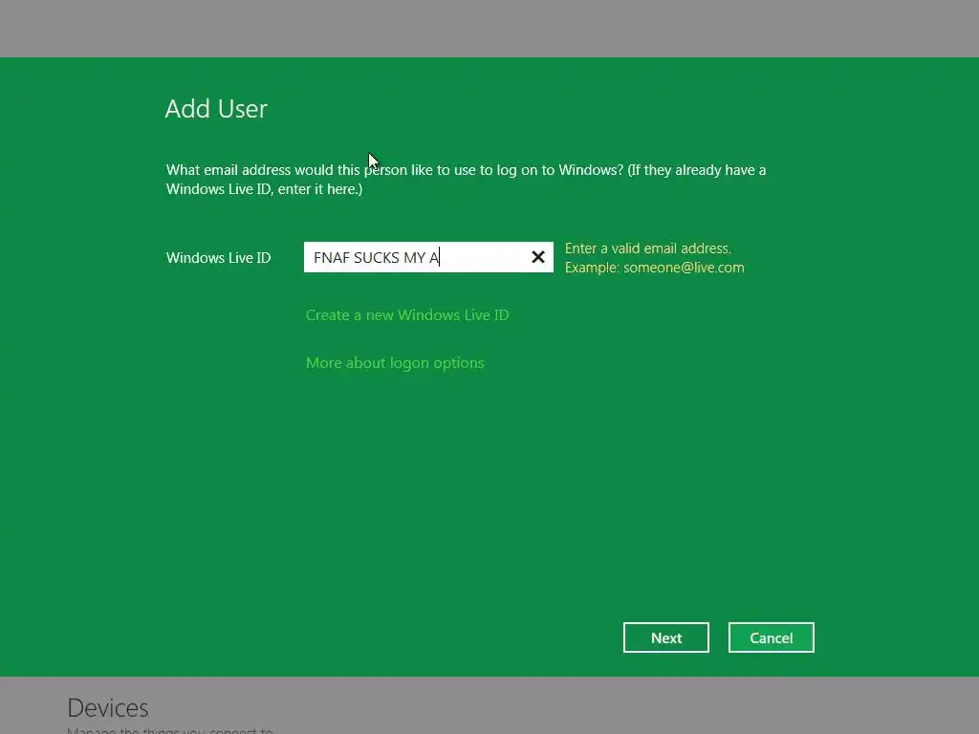Open More about logon options link
Screen dimensions: 979x734
point(395,363)
